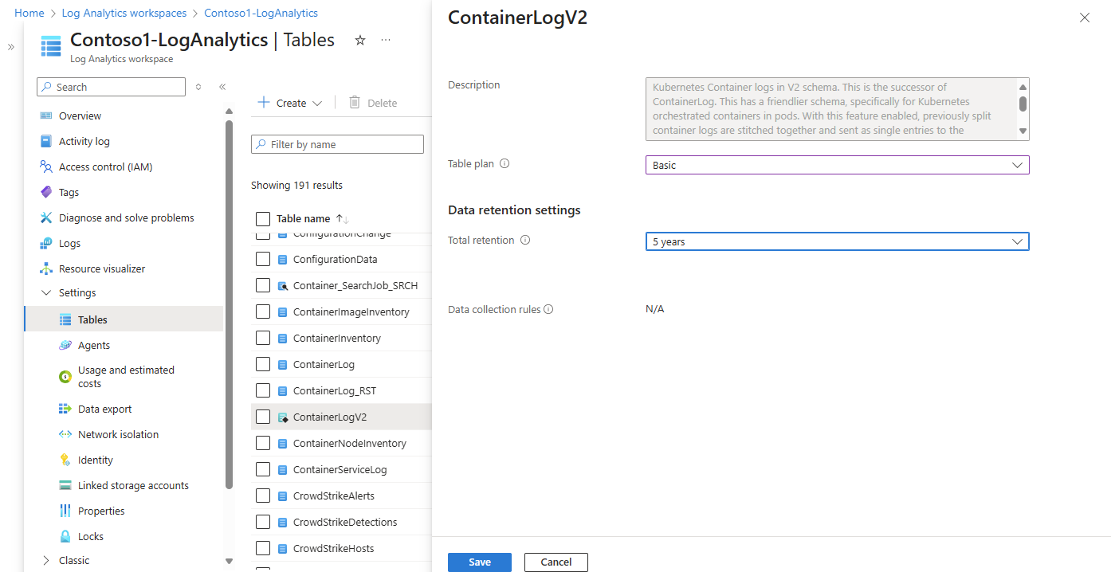Click the Table plan info icon

tap(504, 164)
